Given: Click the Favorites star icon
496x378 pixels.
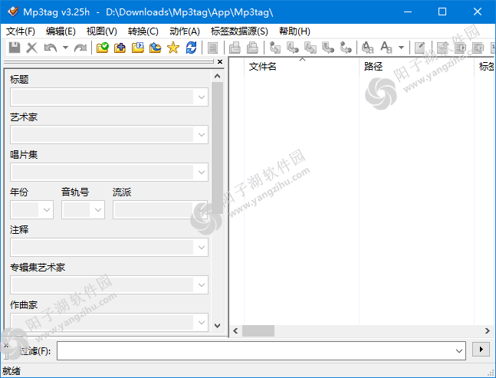Looking at the screenshot, I should (173, 48).
